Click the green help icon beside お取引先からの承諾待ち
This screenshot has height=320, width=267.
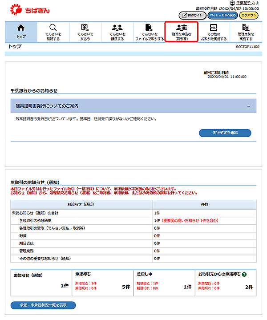click(244, 274)
